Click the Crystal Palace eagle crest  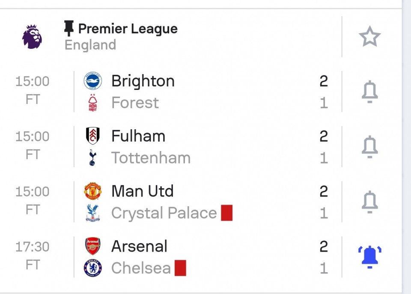point(93,213)
